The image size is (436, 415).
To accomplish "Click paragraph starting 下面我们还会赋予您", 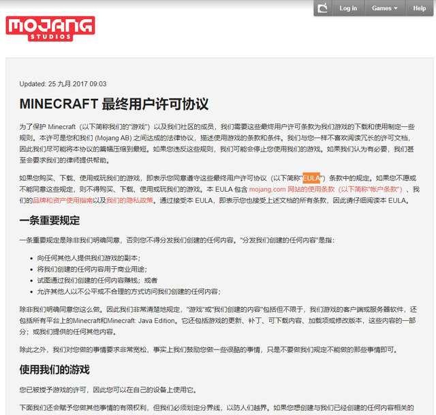I will point(217,407).
